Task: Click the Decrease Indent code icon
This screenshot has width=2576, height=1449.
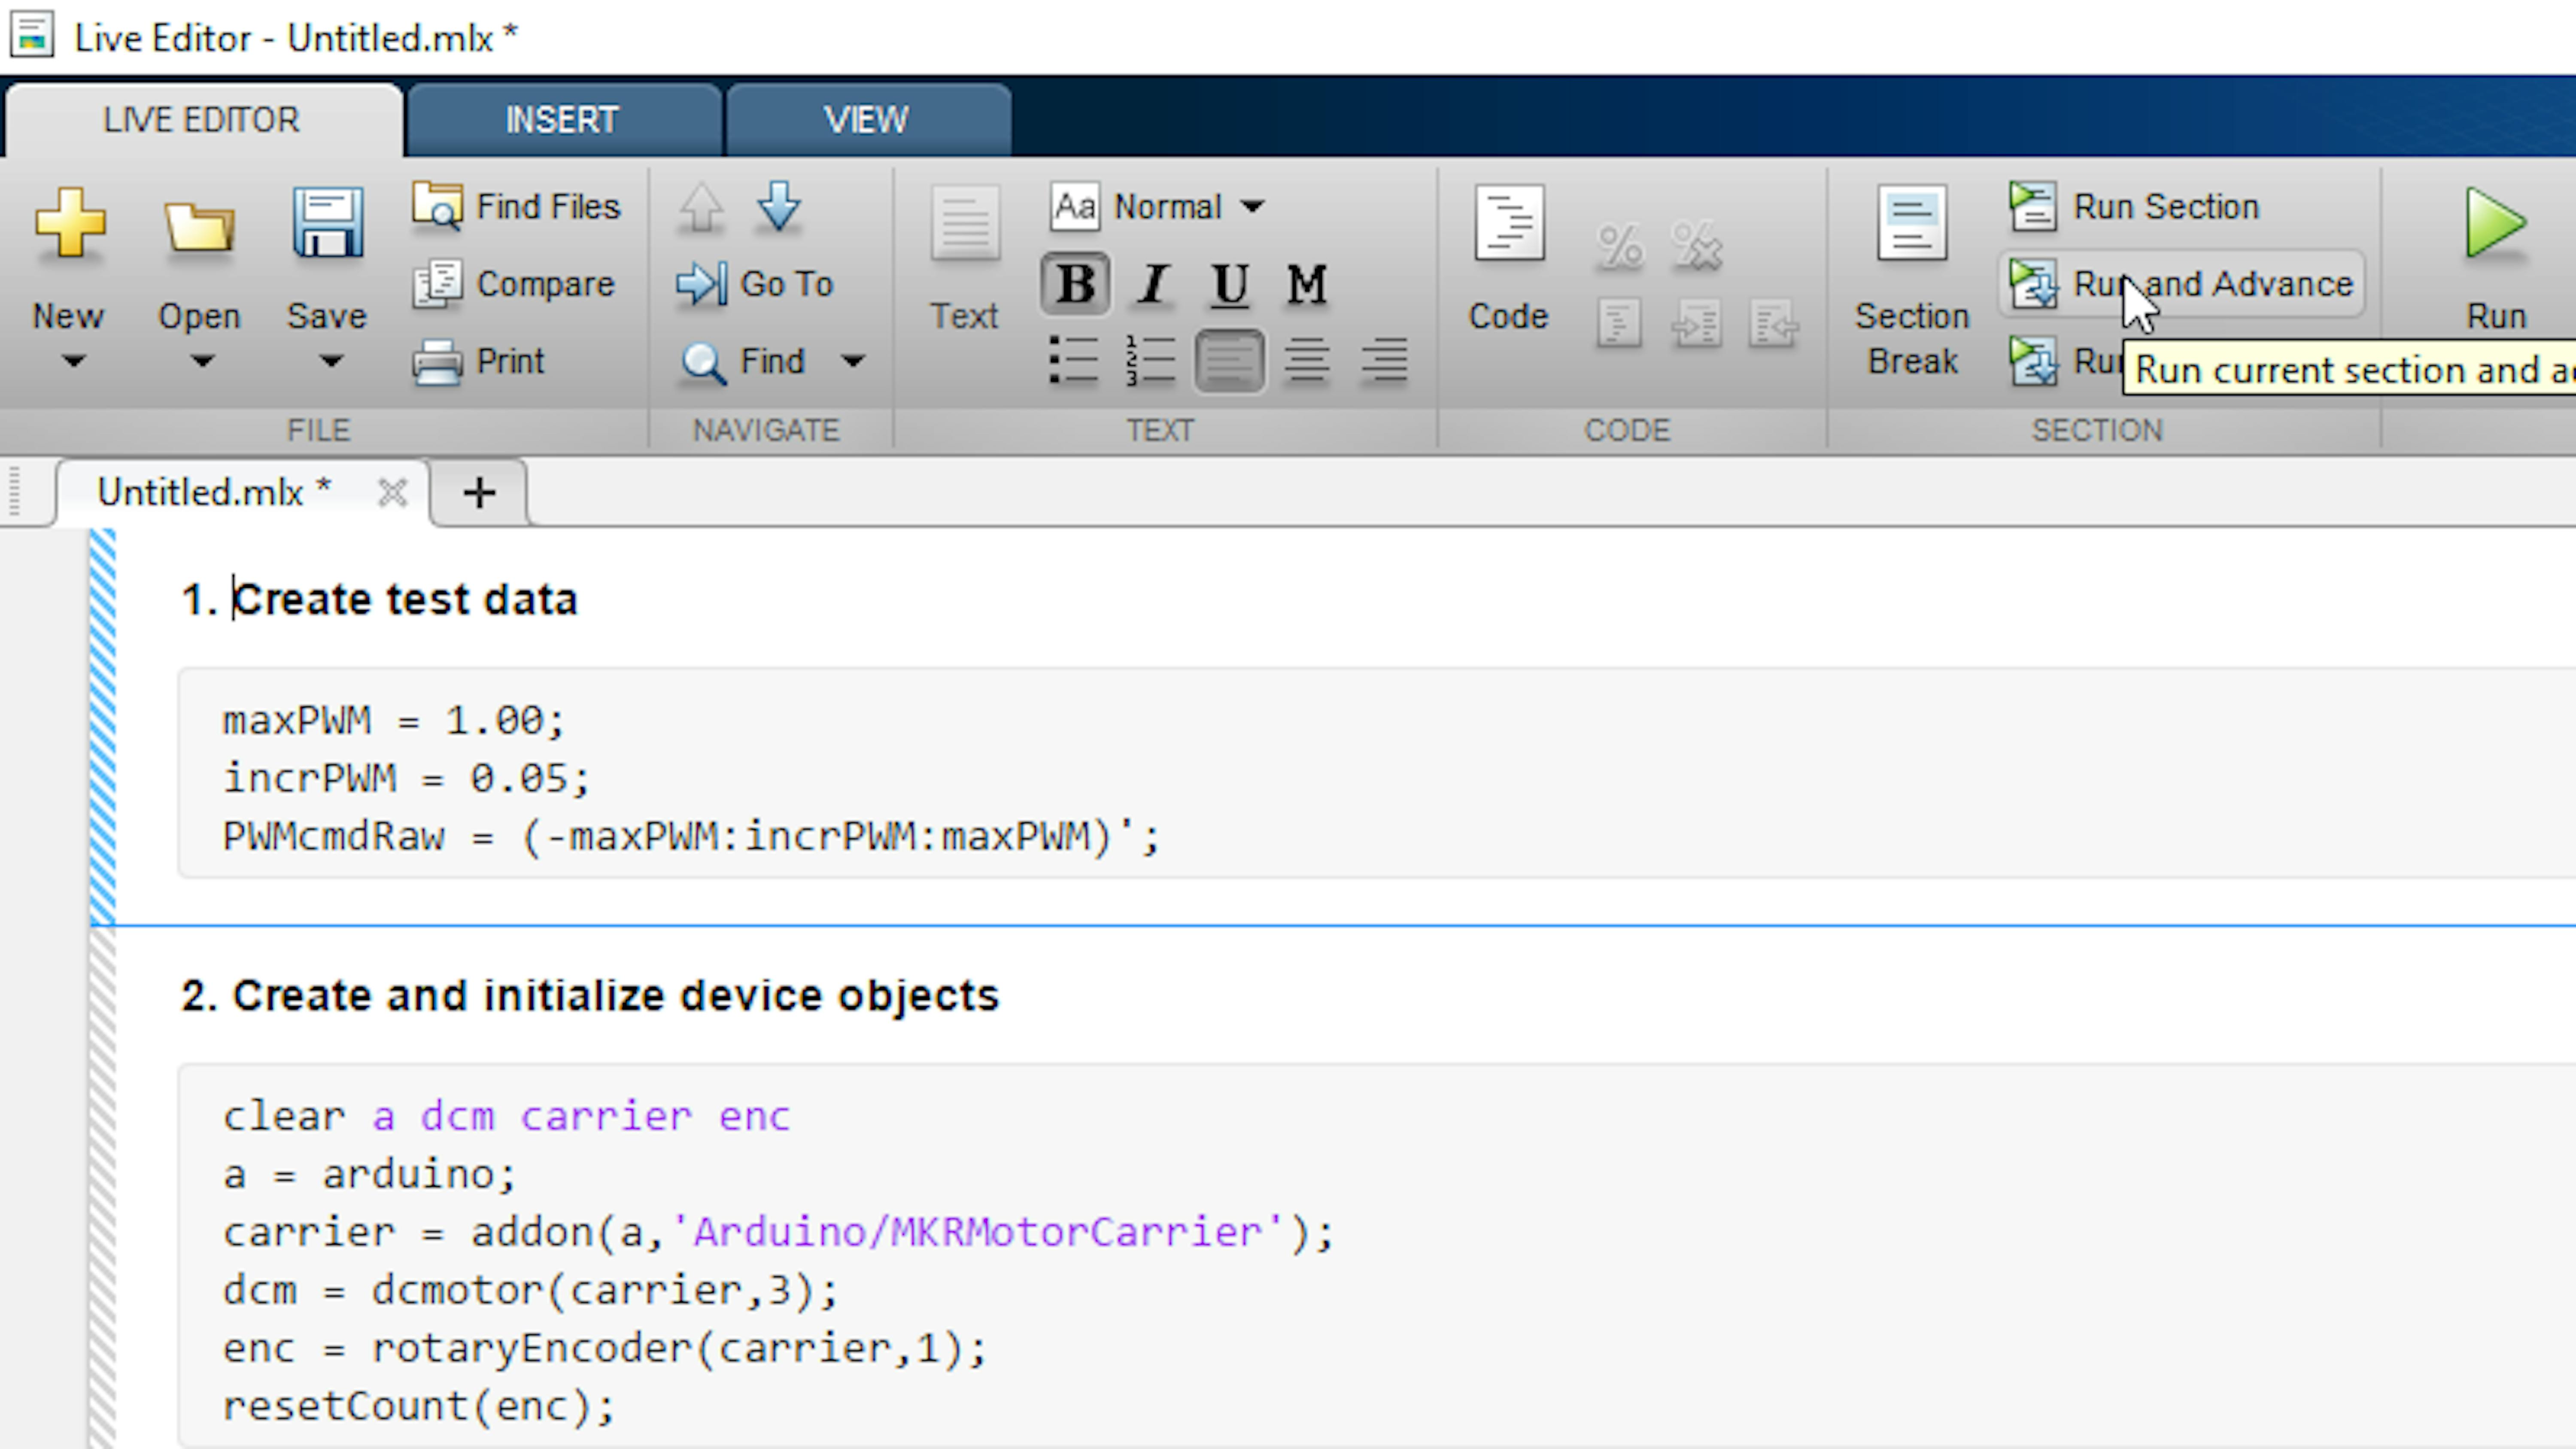Action: (x=1774, y=323)
